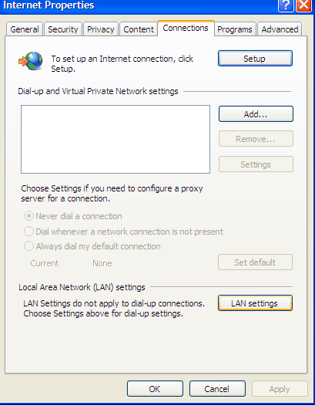
Task: Open the Programs tab
Action: tap(235, 29)
